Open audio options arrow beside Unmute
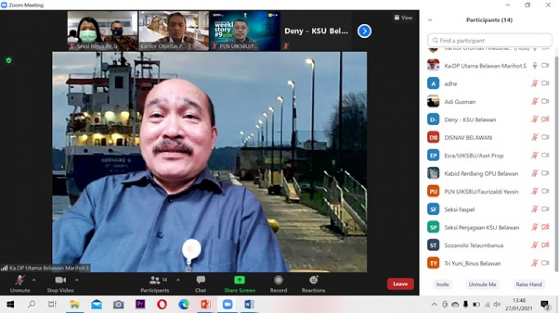This screenshot has width=559, height=313. [34, 280]
